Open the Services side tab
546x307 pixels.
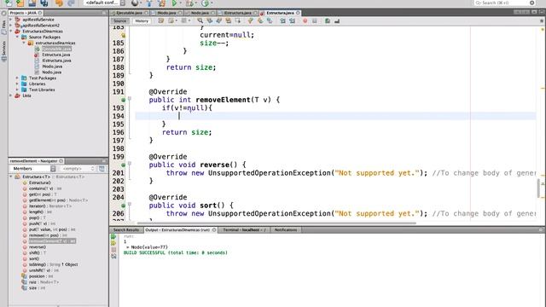pos(3,51)
